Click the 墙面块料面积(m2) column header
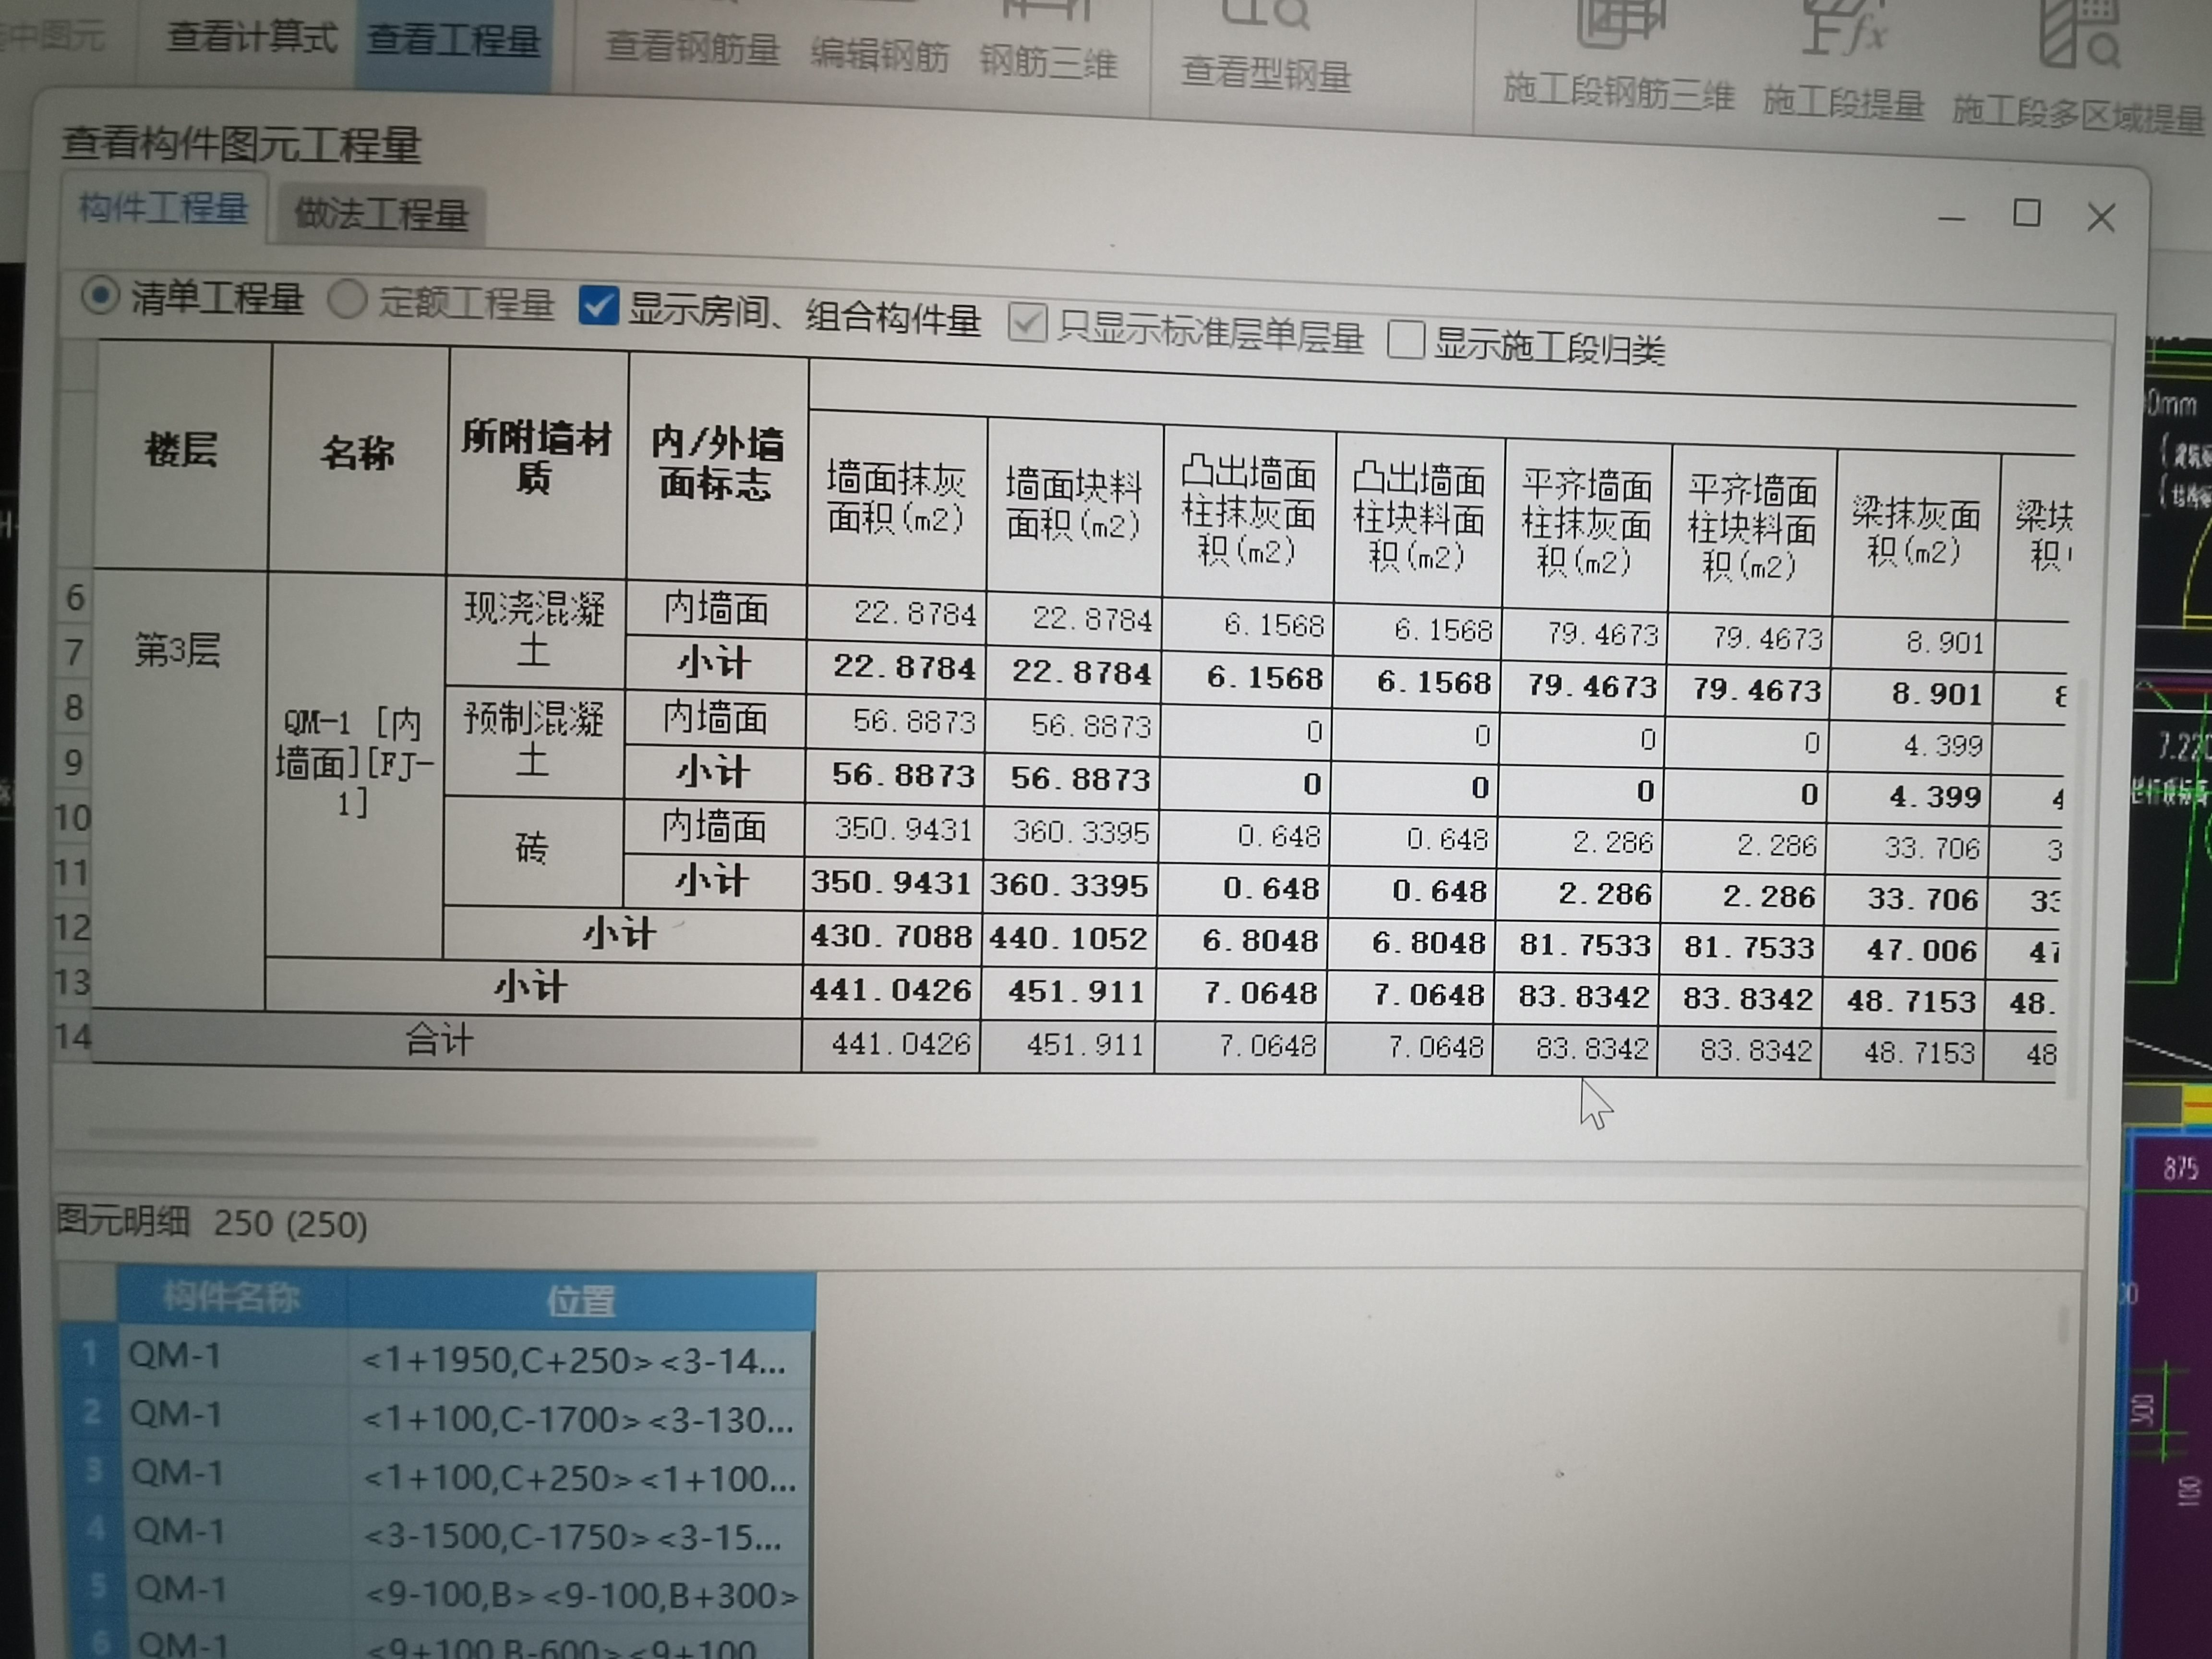The image size is (2212, 1659). [x=1074, y=505]
